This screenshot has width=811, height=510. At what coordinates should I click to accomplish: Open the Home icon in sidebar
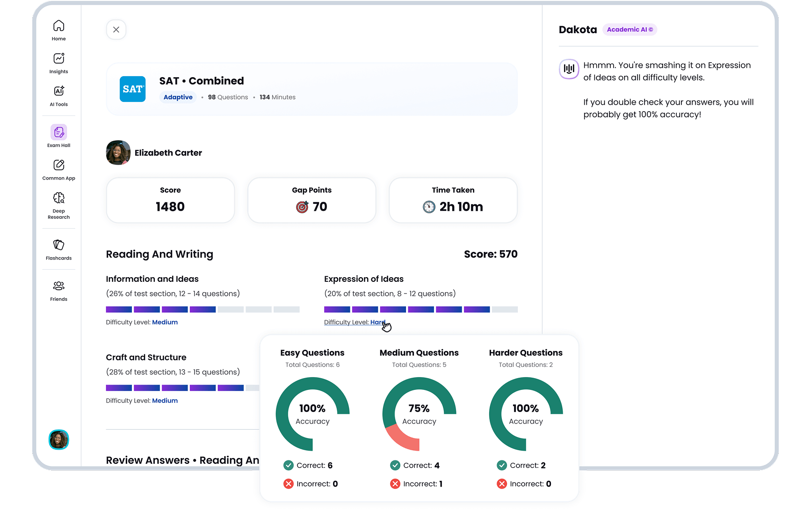(x=58, y=26)
